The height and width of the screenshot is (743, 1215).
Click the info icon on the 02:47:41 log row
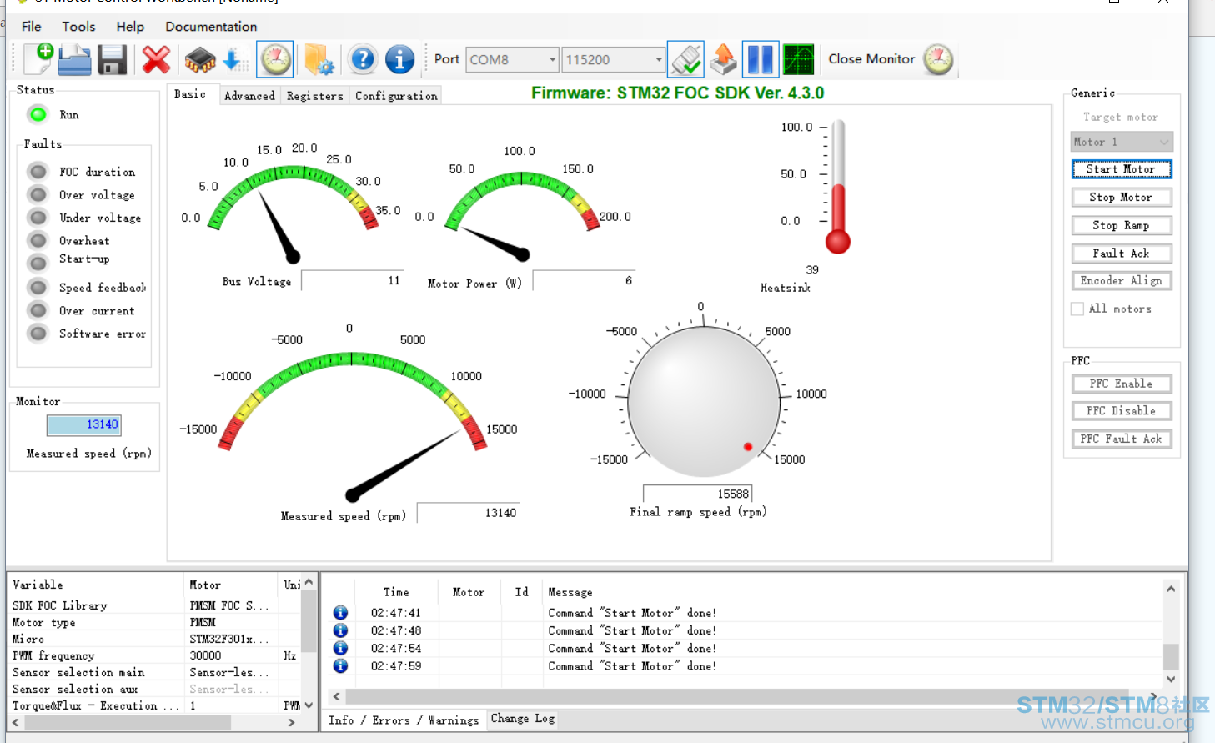click(x=340, y=613)
